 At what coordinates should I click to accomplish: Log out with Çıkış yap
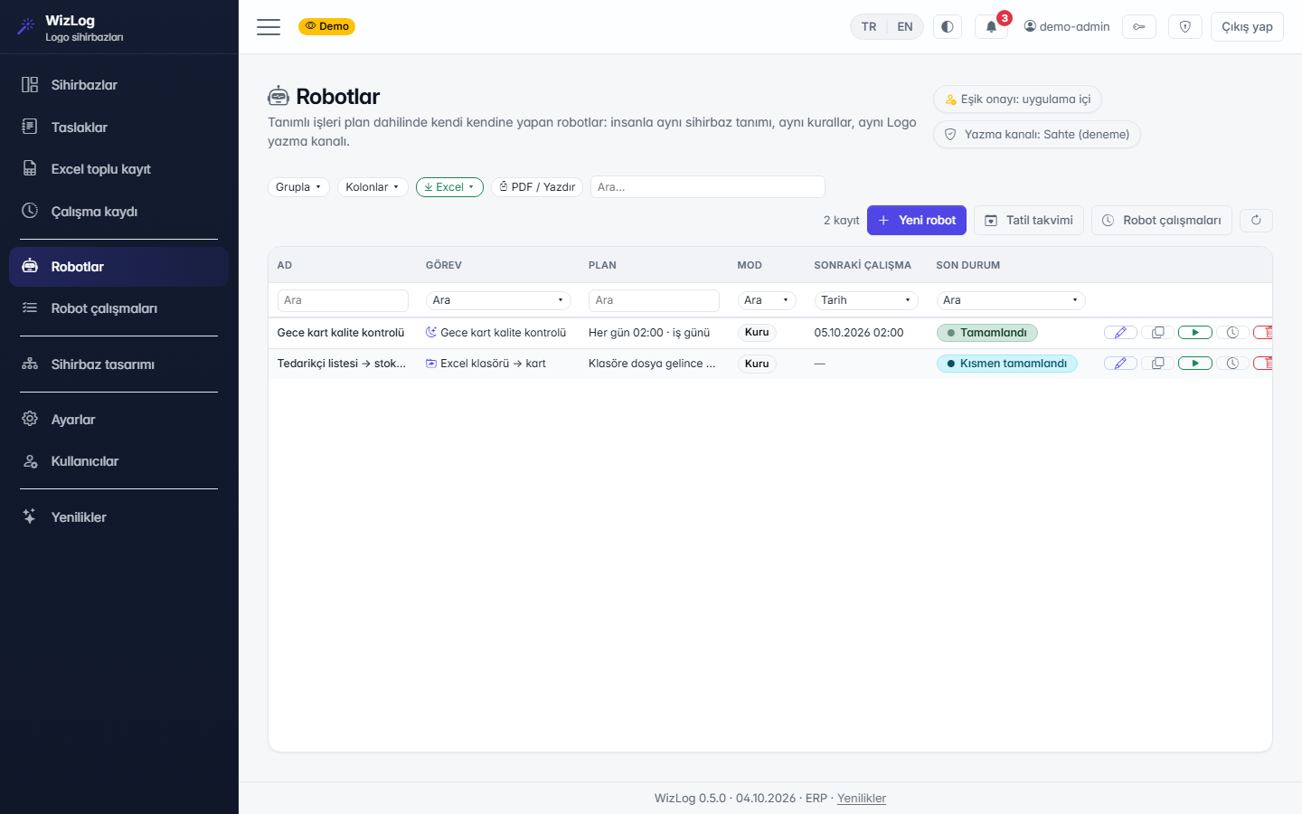1247,27
